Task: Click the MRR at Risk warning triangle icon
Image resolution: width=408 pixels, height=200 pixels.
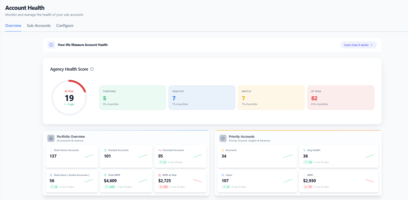Action: 160,175
